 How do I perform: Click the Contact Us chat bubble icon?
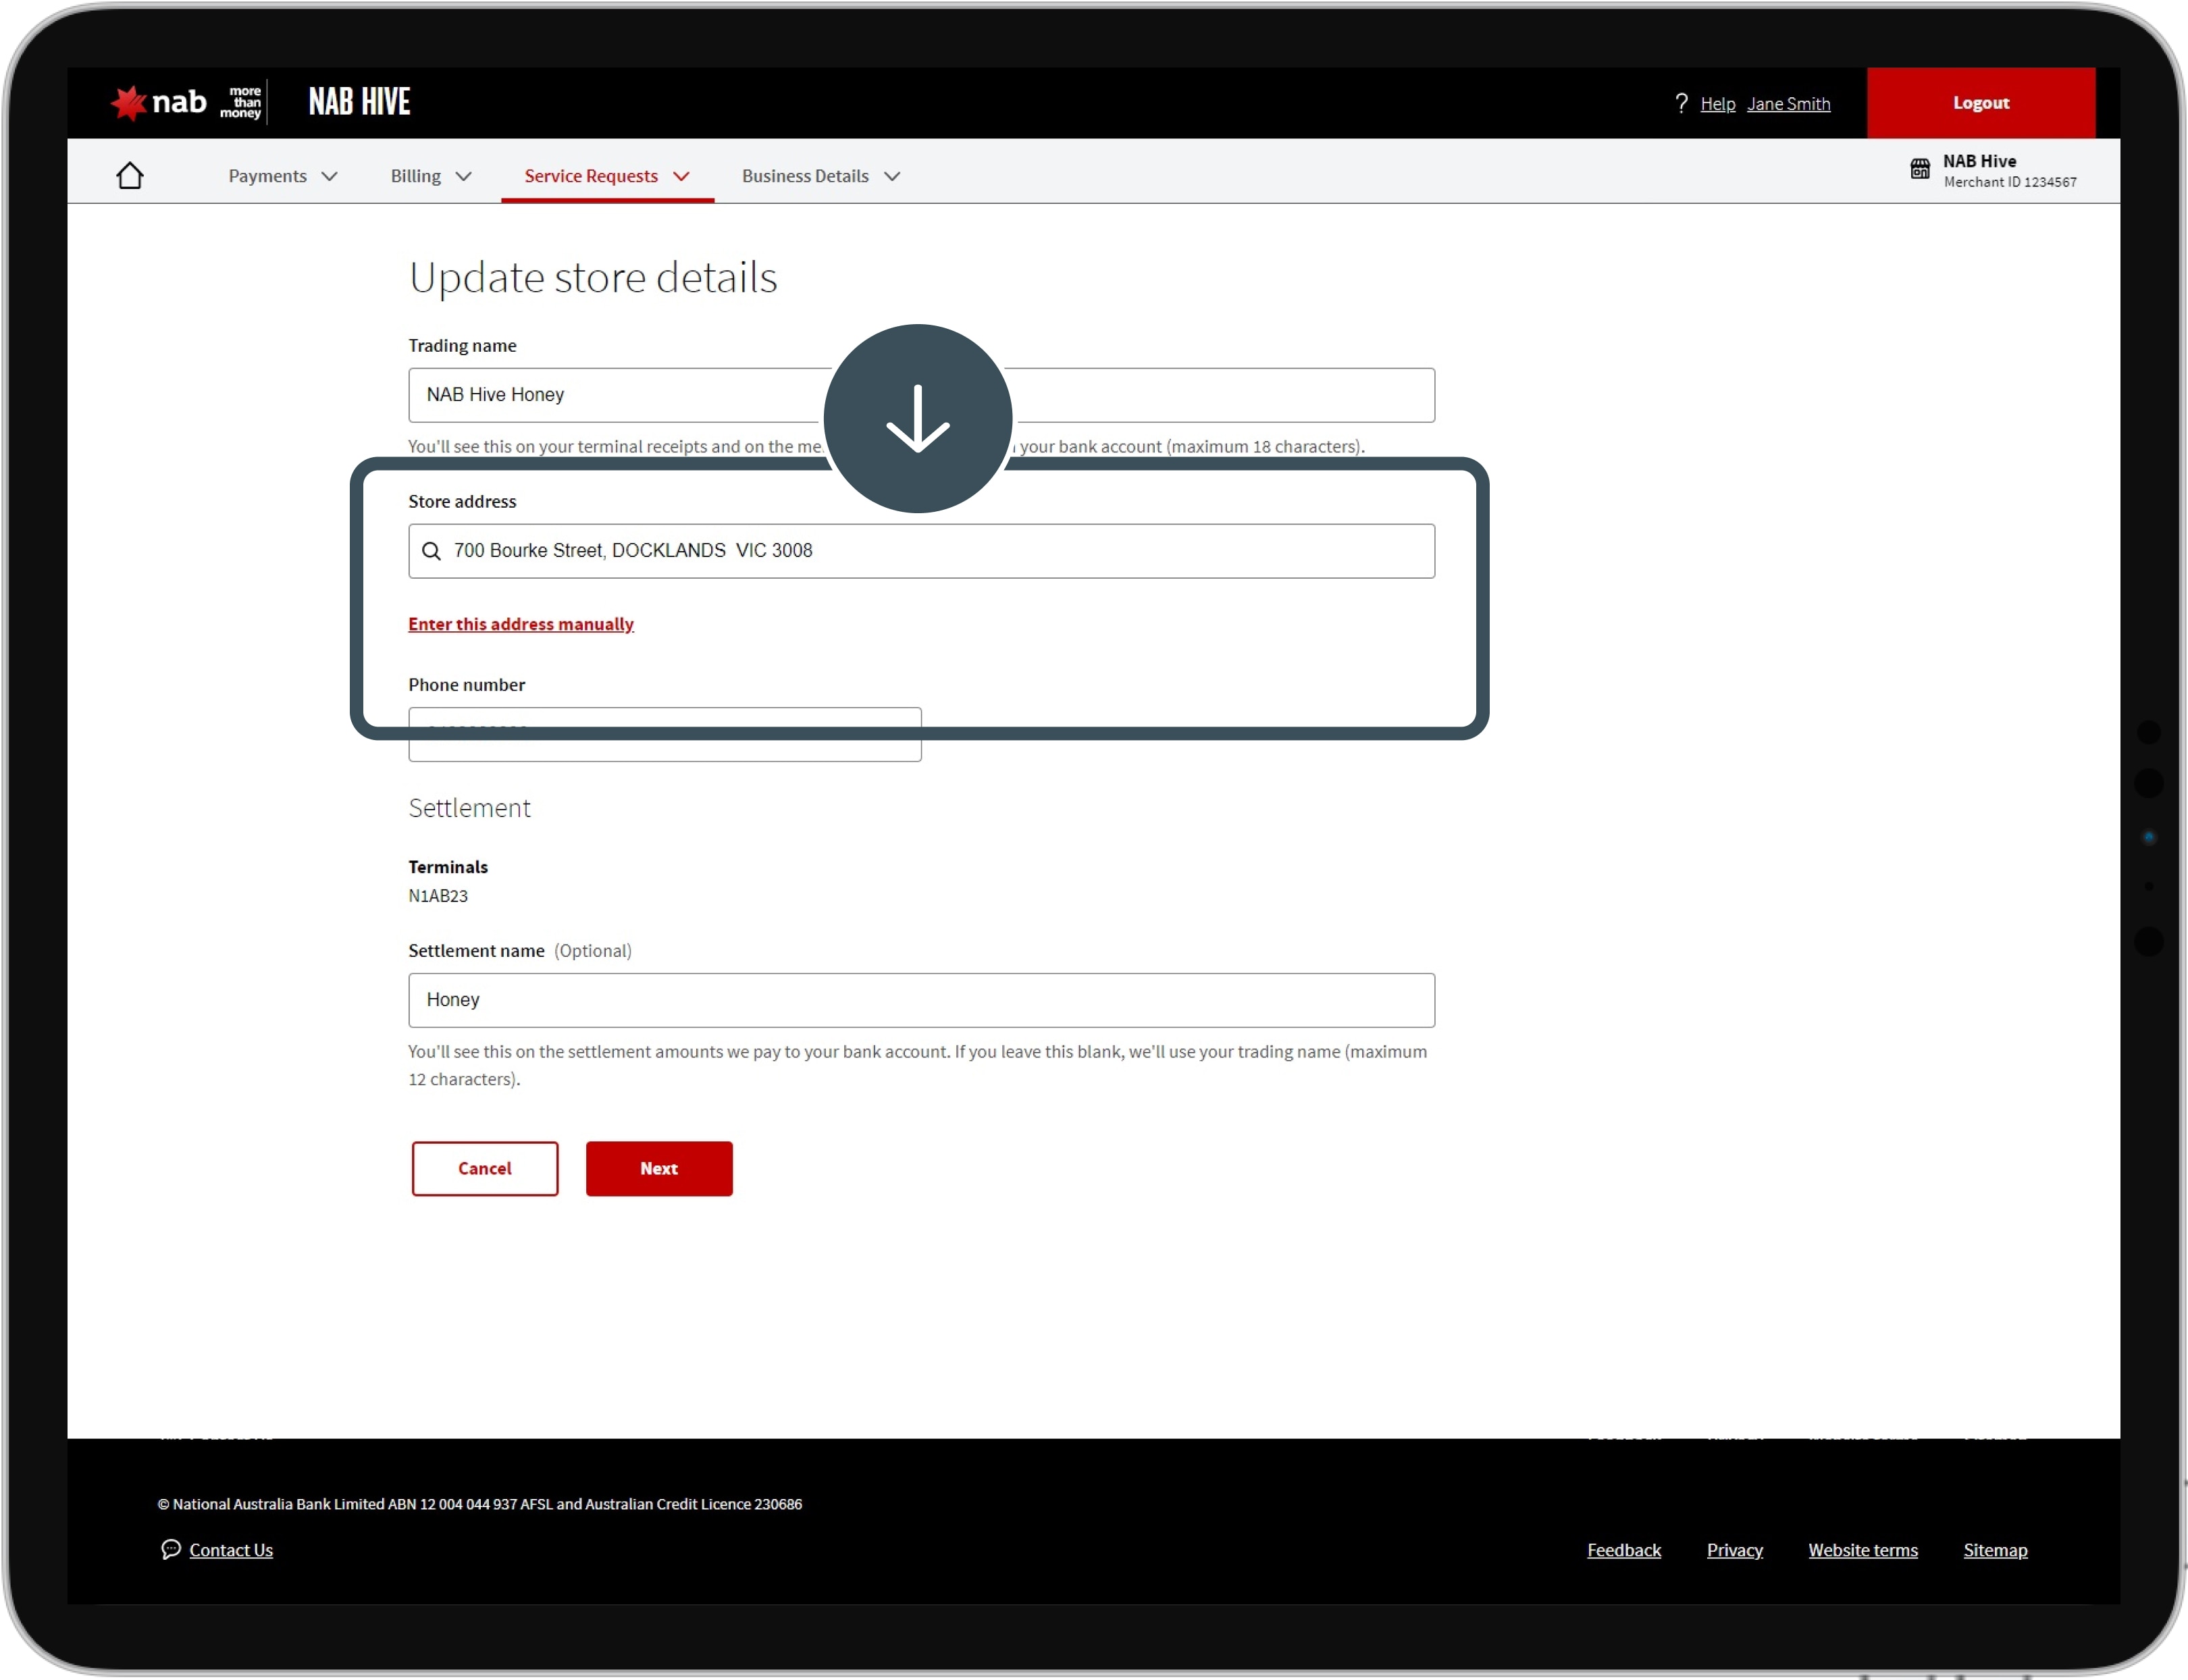(x=171, y=1549)
